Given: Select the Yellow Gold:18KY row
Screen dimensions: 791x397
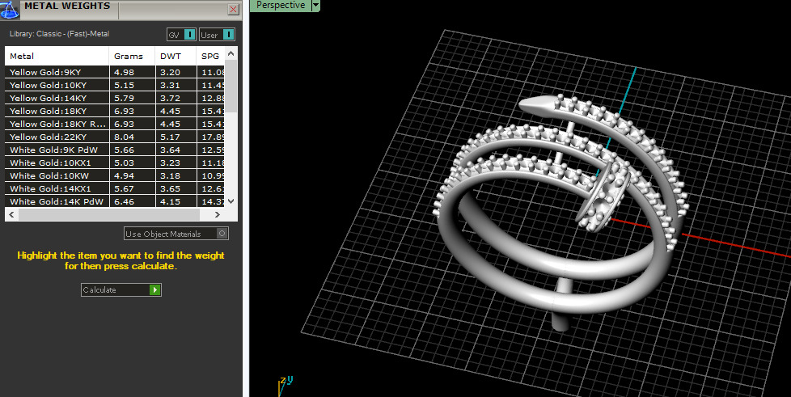Looking at the screenshot, I should (x=115, y=111).
